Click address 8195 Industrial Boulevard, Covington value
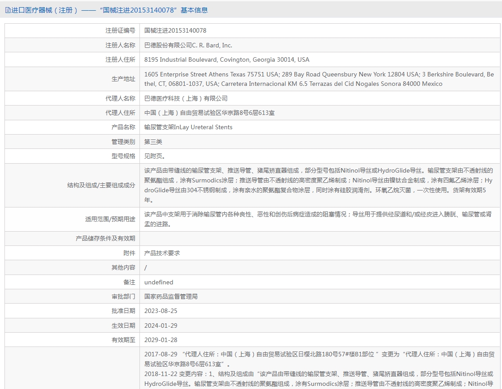This screenshot has width=502, height=389. tap(227, 59)
